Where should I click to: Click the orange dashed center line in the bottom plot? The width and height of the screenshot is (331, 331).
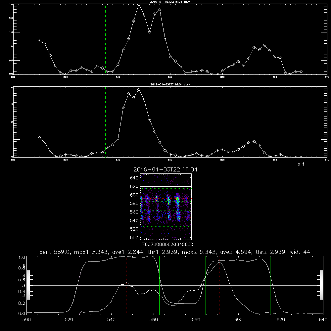pos(173,285)
